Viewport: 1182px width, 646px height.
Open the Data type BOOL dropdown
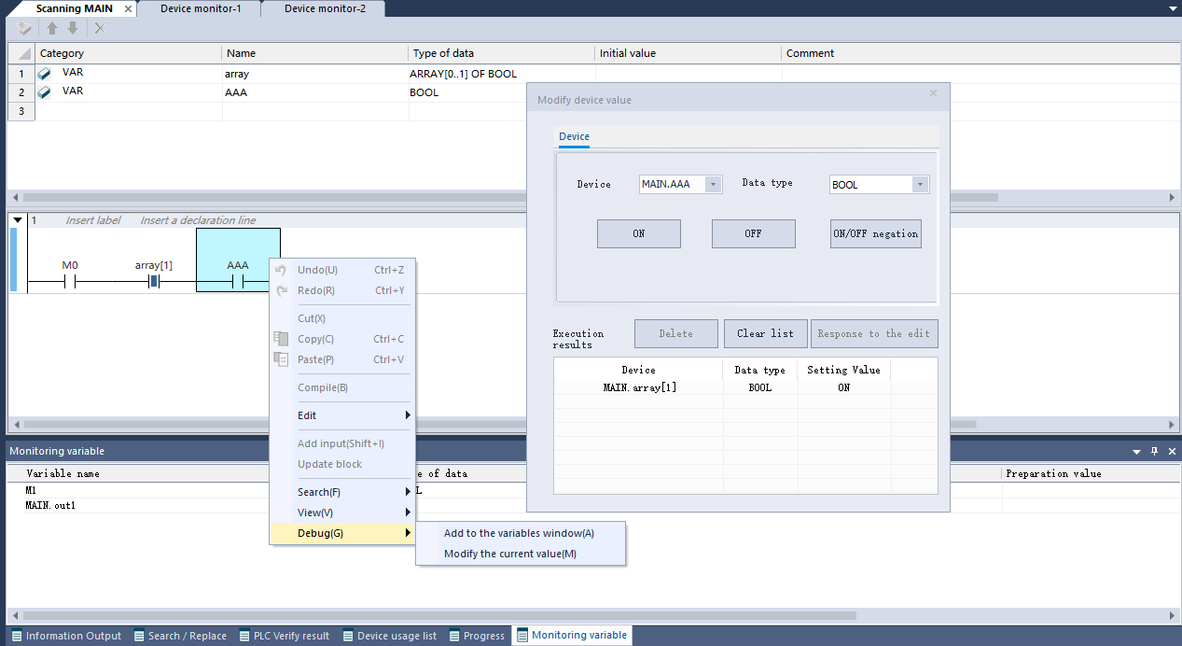click(x=920, y=185)
